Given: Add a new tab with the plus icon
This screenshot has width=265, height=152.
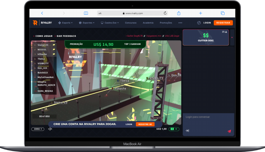Looking at the screenshot, I should coord(201,13).
